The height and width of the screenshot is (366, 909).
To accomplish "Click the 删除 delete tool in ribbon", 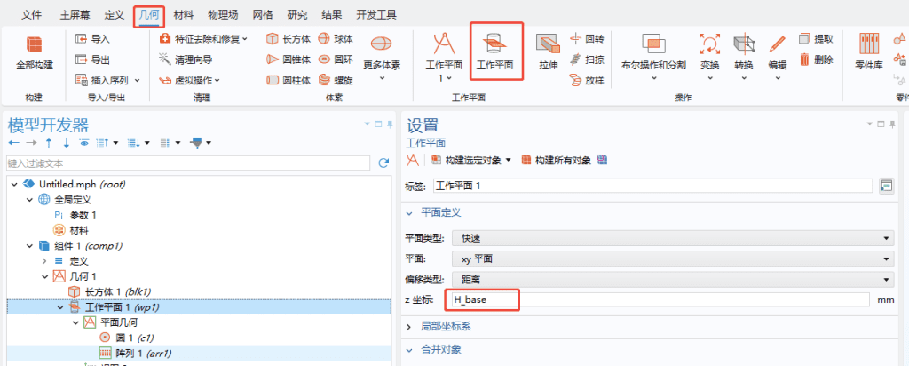I will click(x=816, y=59).
